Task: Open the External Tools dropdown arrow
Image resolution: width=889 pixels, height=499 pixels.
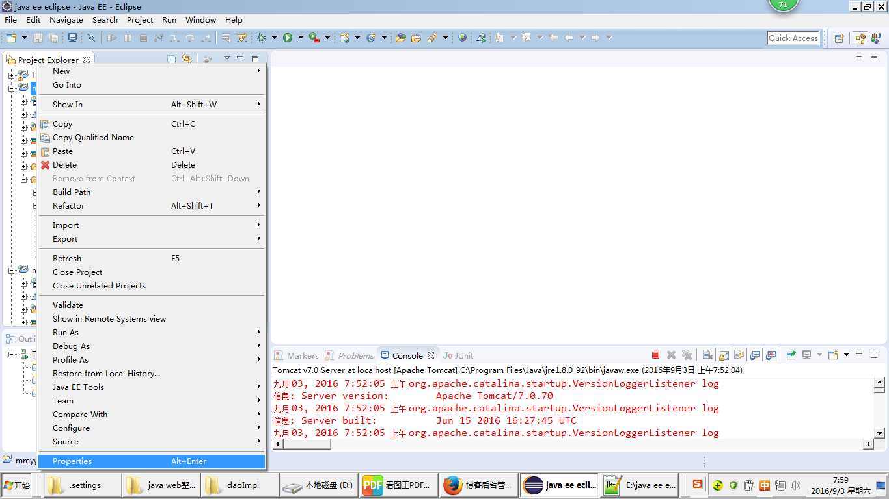Action: point(327,38)
